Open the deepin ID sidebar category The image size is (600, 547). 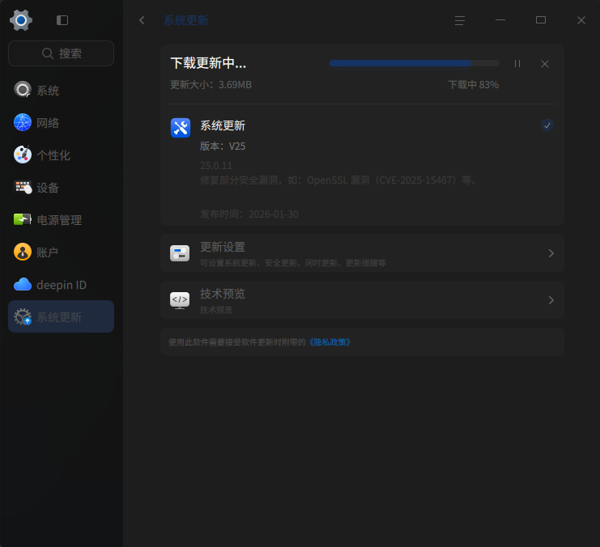pos(61,285)
